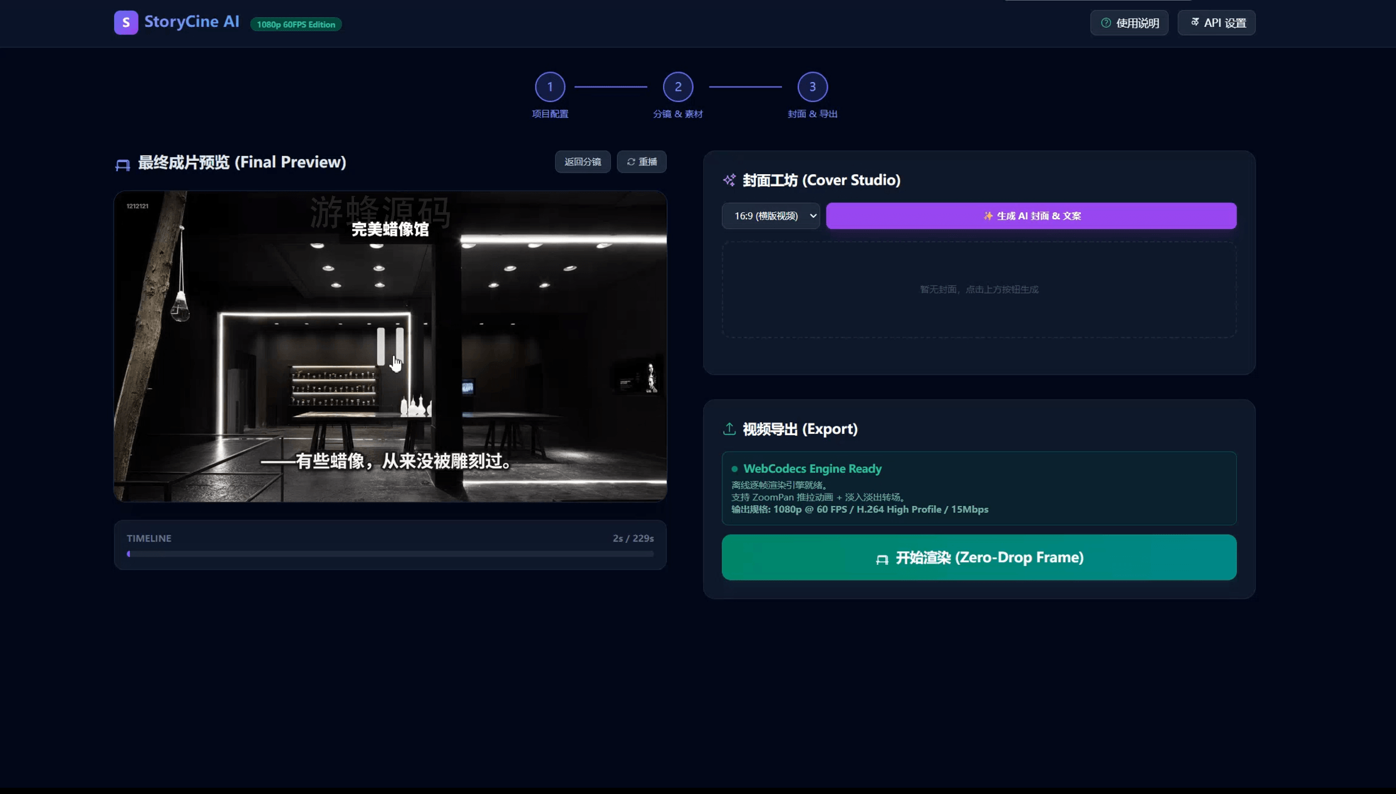Click the 1080p 60FPS Edition badge
This screenshot has height=794, width=1396.
[x=296, y=24]
